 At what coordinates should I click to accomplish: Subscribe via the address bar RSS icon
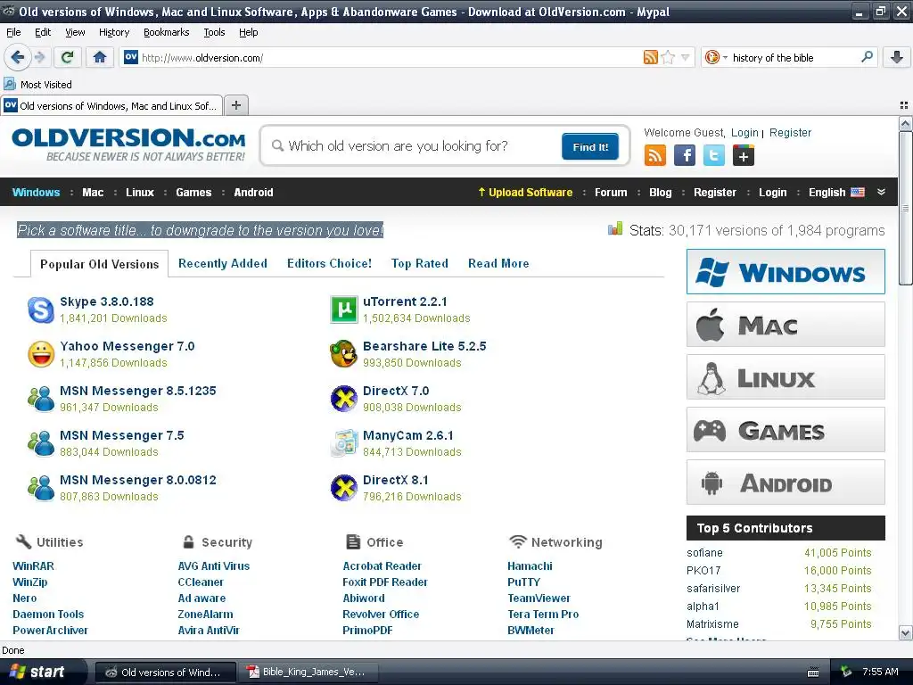tap(650, 57)
